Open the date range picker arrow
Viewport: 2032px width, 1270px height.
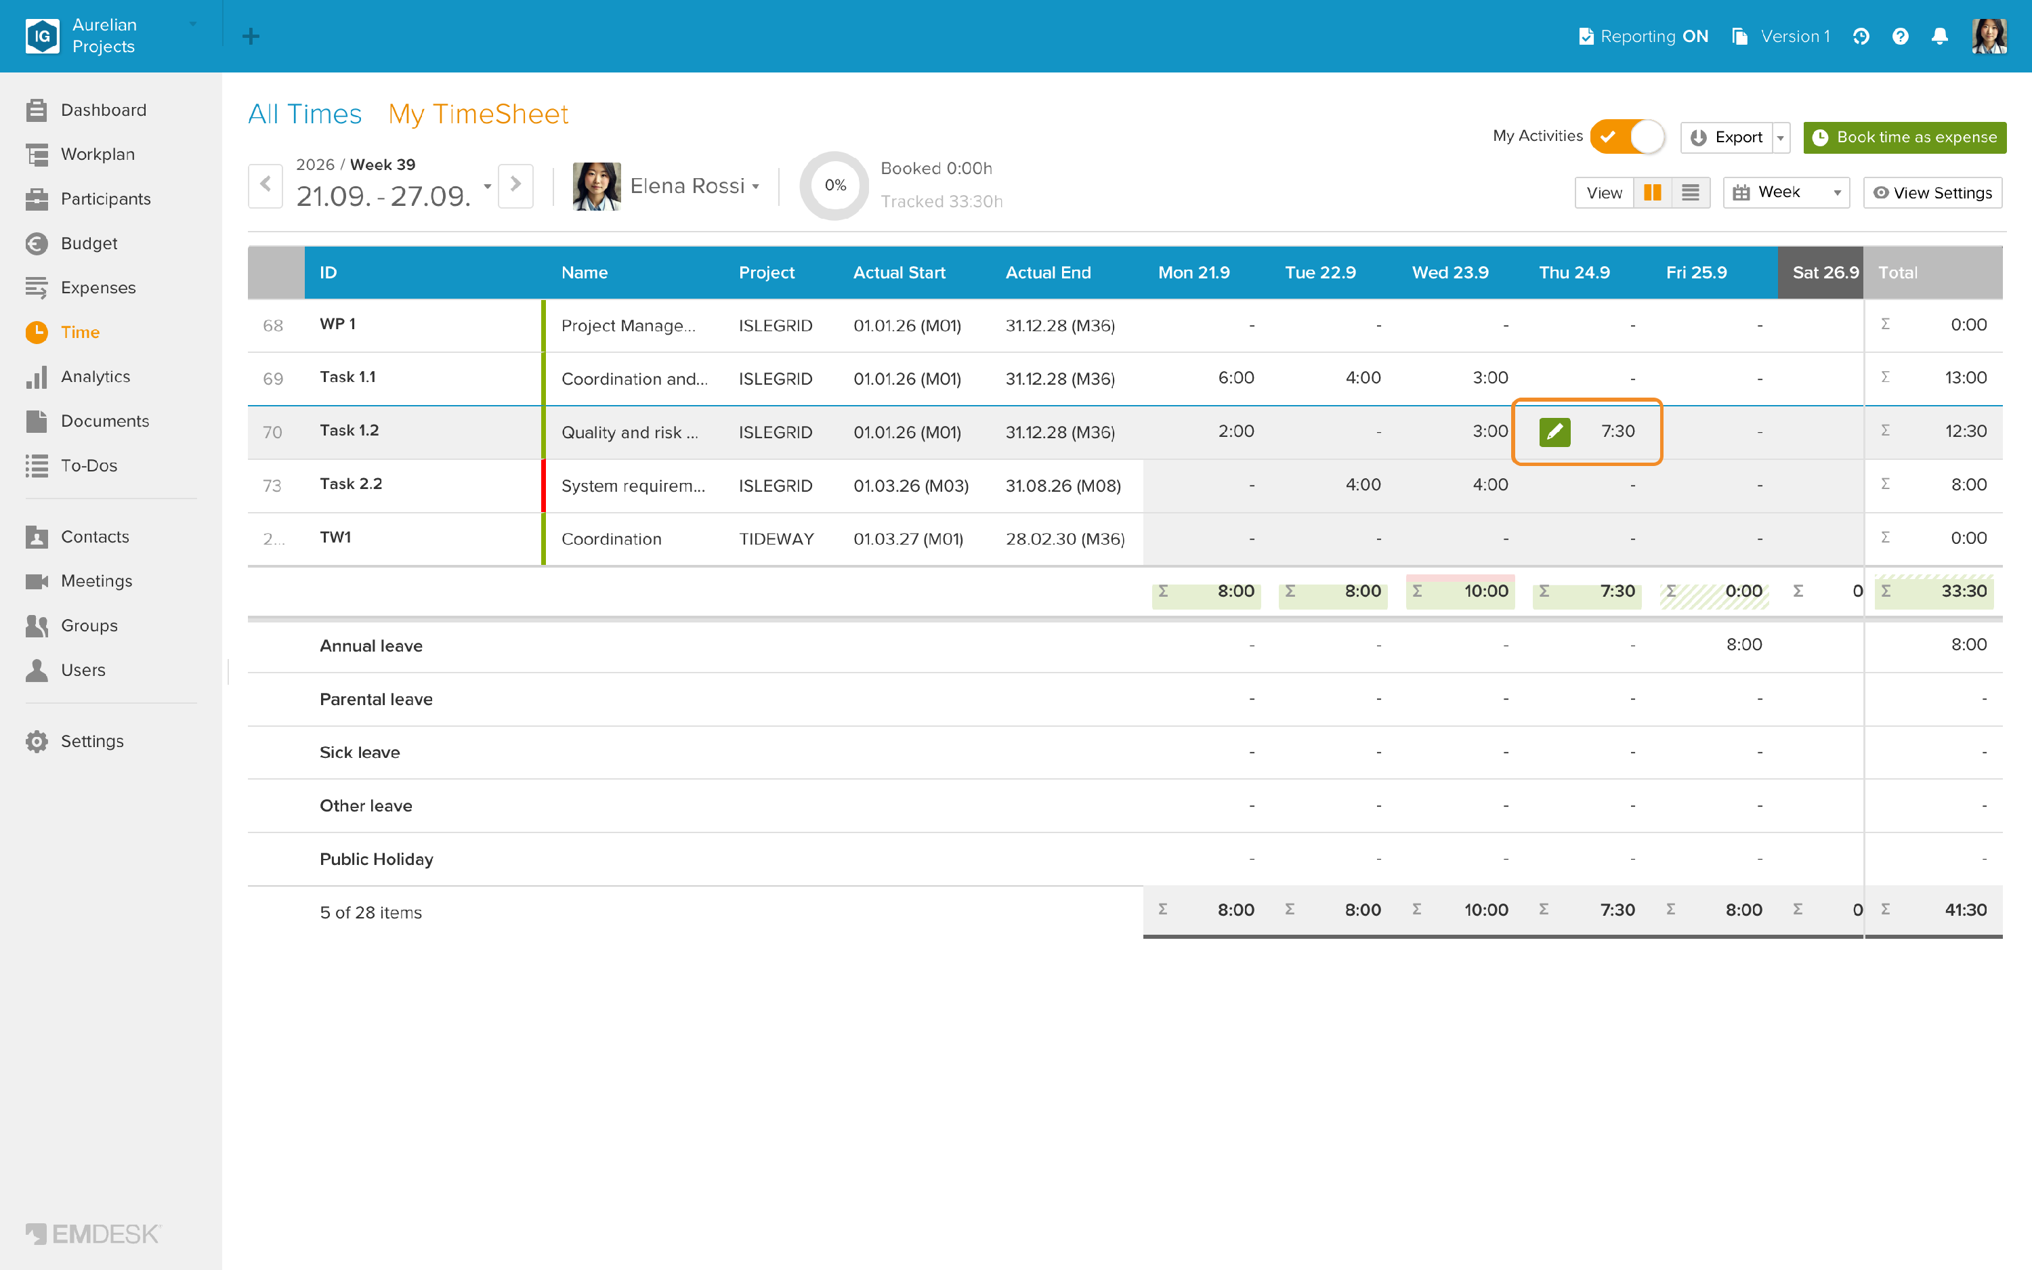click(x=487, y=186)
